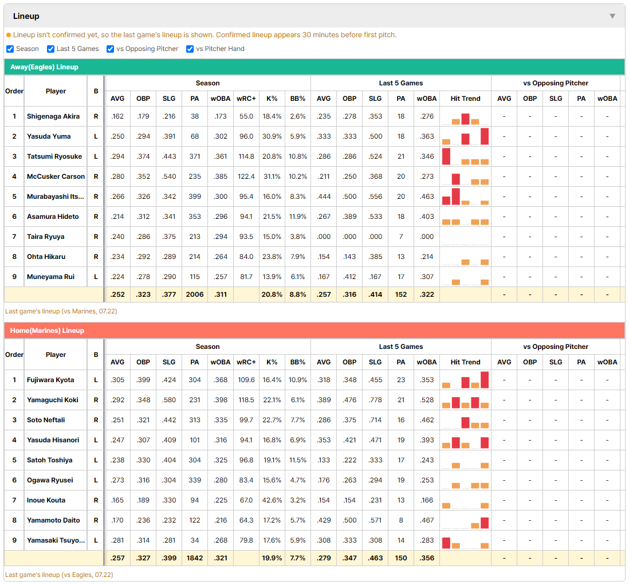Image resolution: width=629 pixels, height=585 pixels.
Task: Open McCusker Carson player link
Action: (x=56, y=176)
